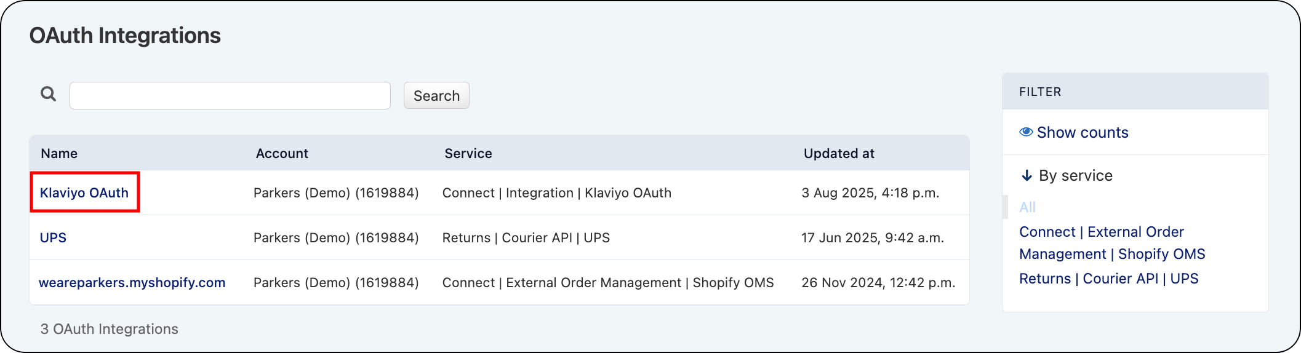Filter by Returns Courier API UPS

point(1109,279)
